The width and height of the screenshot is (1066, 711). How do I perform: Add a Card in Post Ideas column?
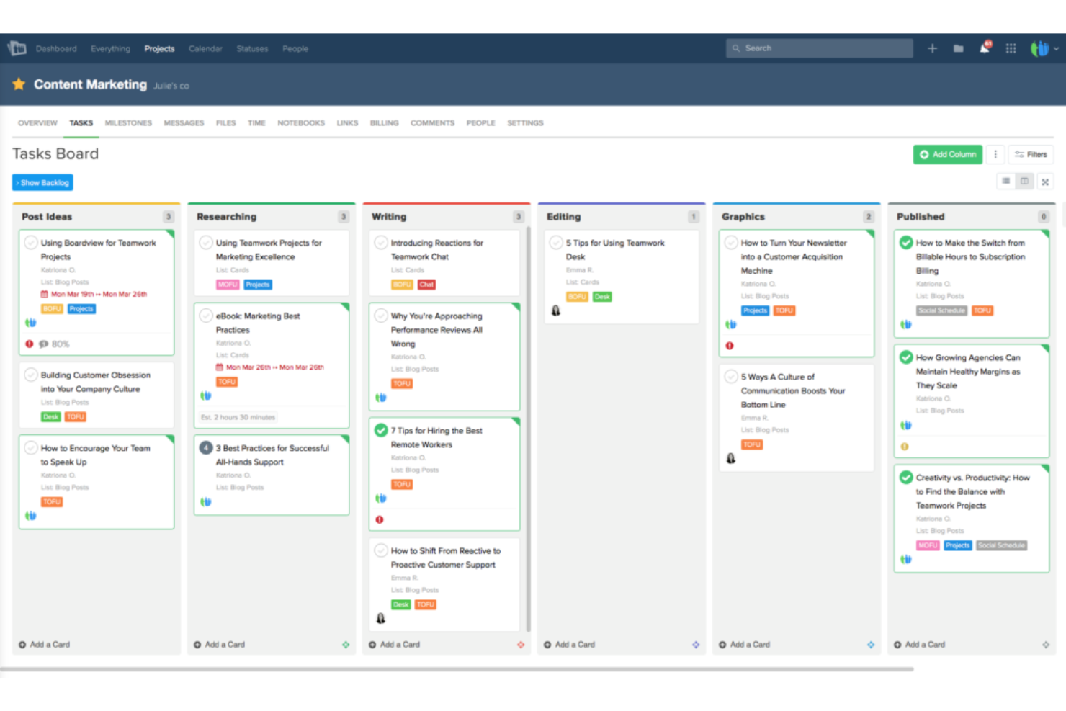click(45, 645)
